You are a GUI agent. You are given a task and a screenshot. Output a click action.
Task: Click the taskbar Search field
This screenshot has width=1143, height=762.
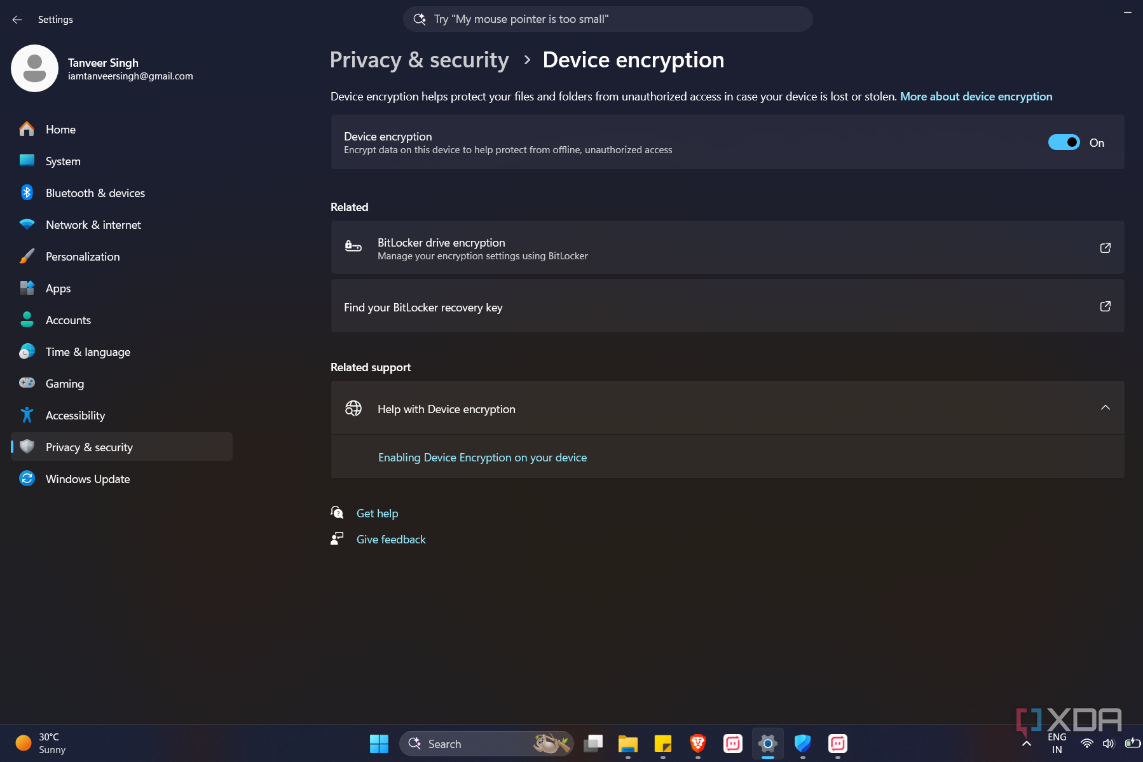point(486,744)
